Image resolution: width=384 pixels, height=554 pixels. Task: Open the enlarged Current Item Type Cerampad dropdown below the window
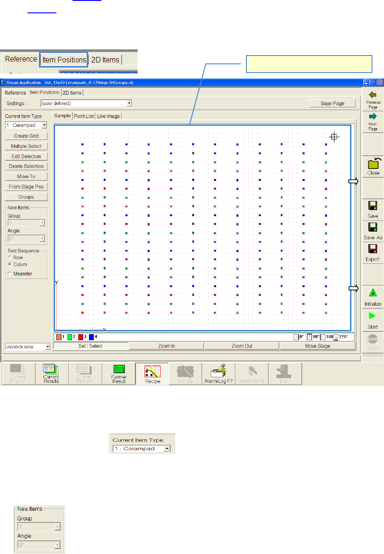[x=141, y=448]
